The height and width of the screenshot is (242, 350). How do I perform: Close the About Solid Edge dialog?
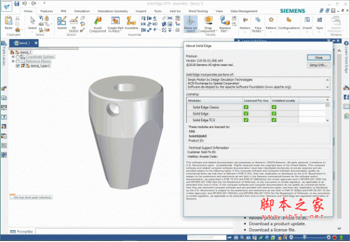pos(318,58)
